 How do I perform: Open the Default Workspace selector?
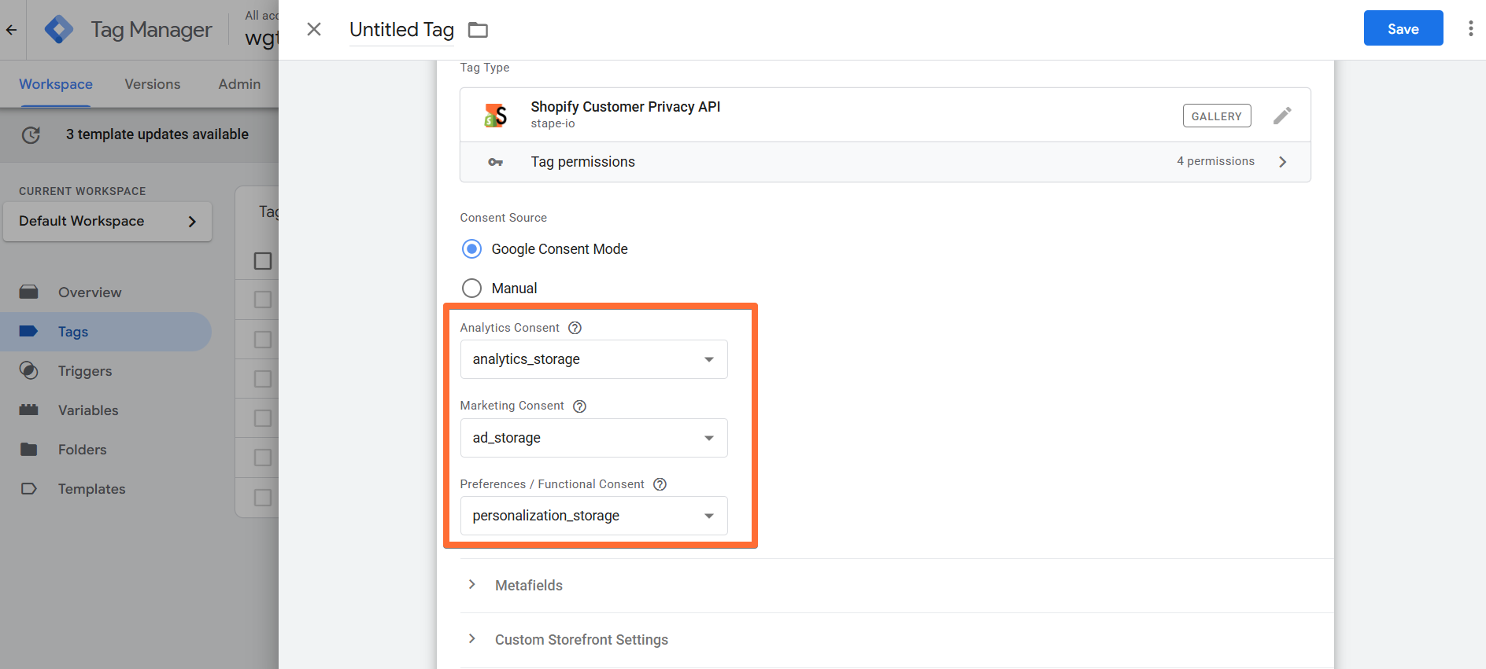pos(107,222)
